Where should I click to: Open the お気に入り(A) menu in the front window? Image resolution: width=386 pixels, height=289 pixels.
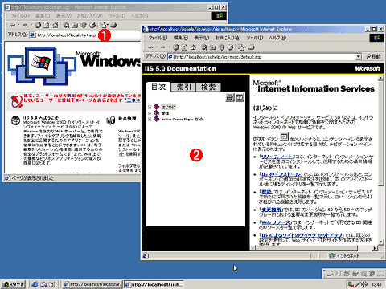[228, 38]
